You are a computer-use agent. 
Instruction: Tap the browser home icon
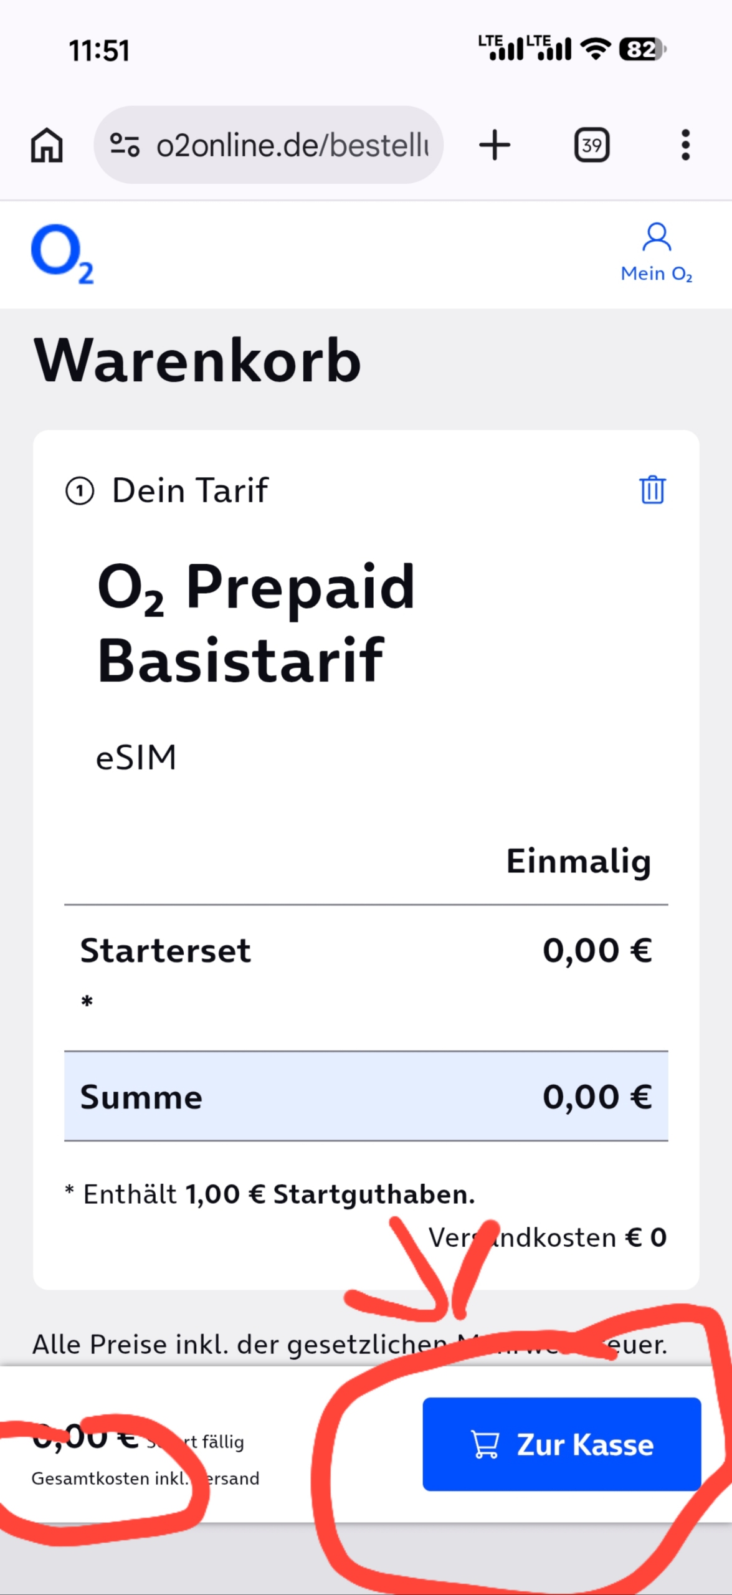[x=47, y=145]
